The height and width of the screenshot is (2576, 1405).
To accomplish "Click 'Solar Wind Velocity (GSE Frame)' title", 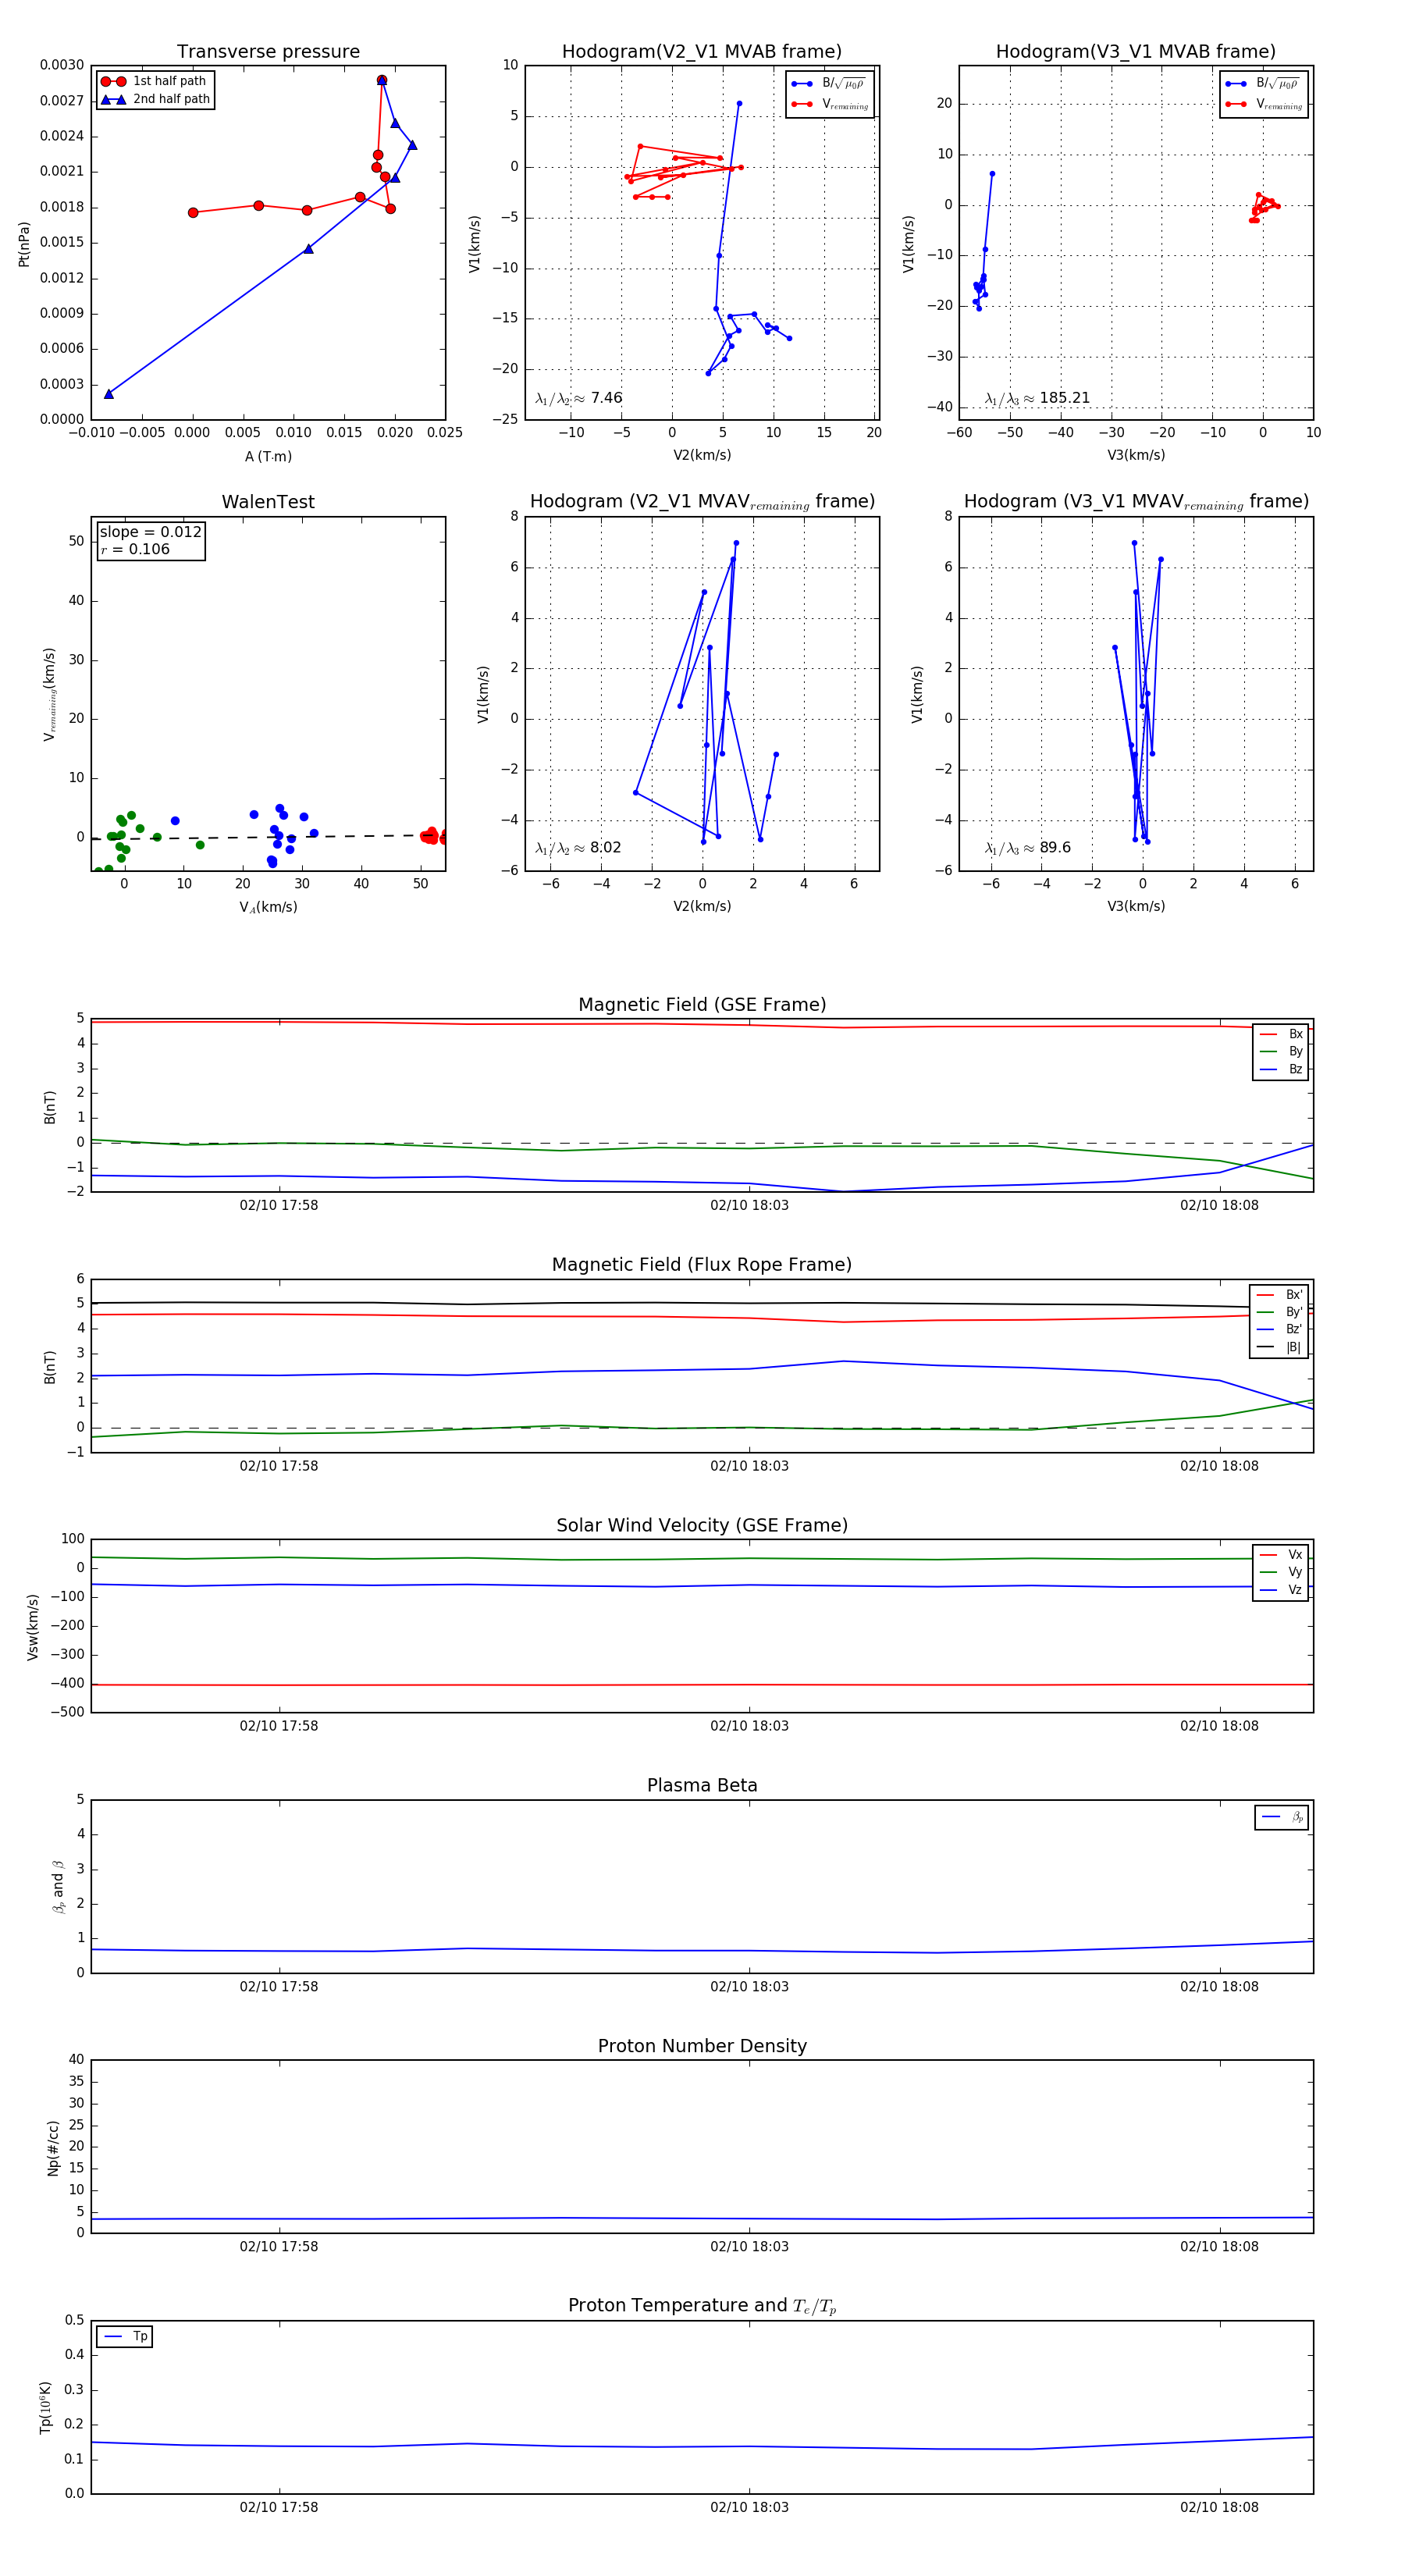I will point(702,1525).
